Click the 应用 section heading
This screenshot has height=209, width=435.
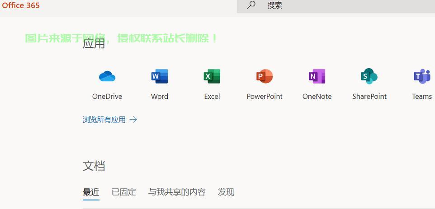point(94,43)
